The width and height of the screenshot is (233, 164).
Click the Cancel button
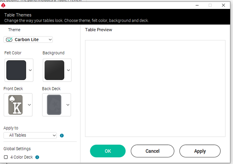[x=152, y=151]
